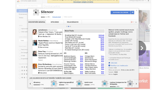Select the third screenshot carousel dot
Screen dimensions: 158x90
click(70, 26)
